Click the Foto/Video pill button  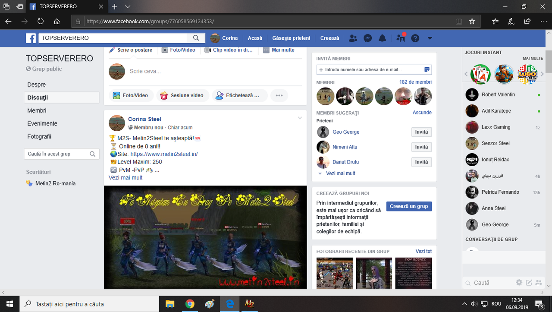131,95
